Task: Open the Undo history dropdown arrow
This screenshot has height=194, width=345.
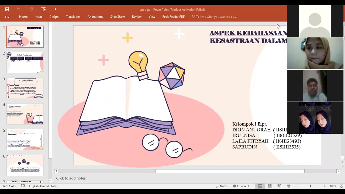Action: coord(24,9)
